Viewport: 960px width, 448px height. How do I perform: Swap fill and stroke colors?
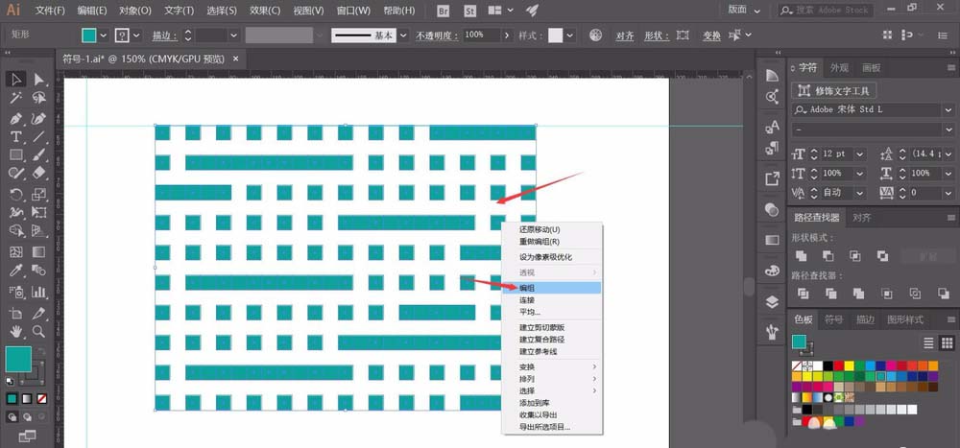point(40,351)
